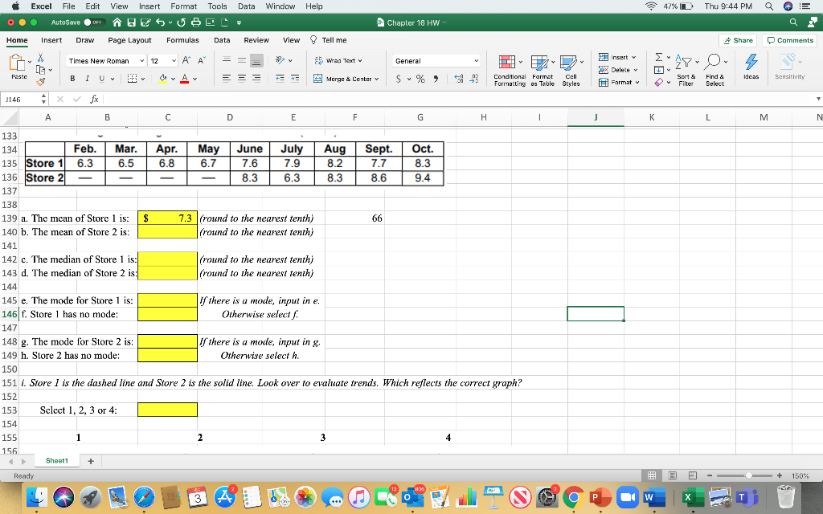Apply percent style to the selection
The image size is (823, 514).
tap(420, 78)
